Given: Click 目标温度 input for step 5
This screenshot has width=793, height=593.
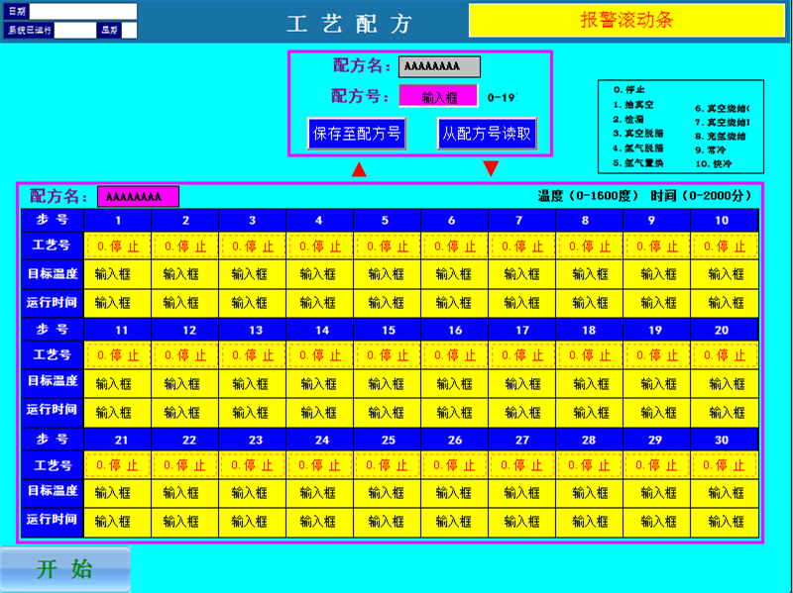Looking at the screenshot, I should (388, 274).
